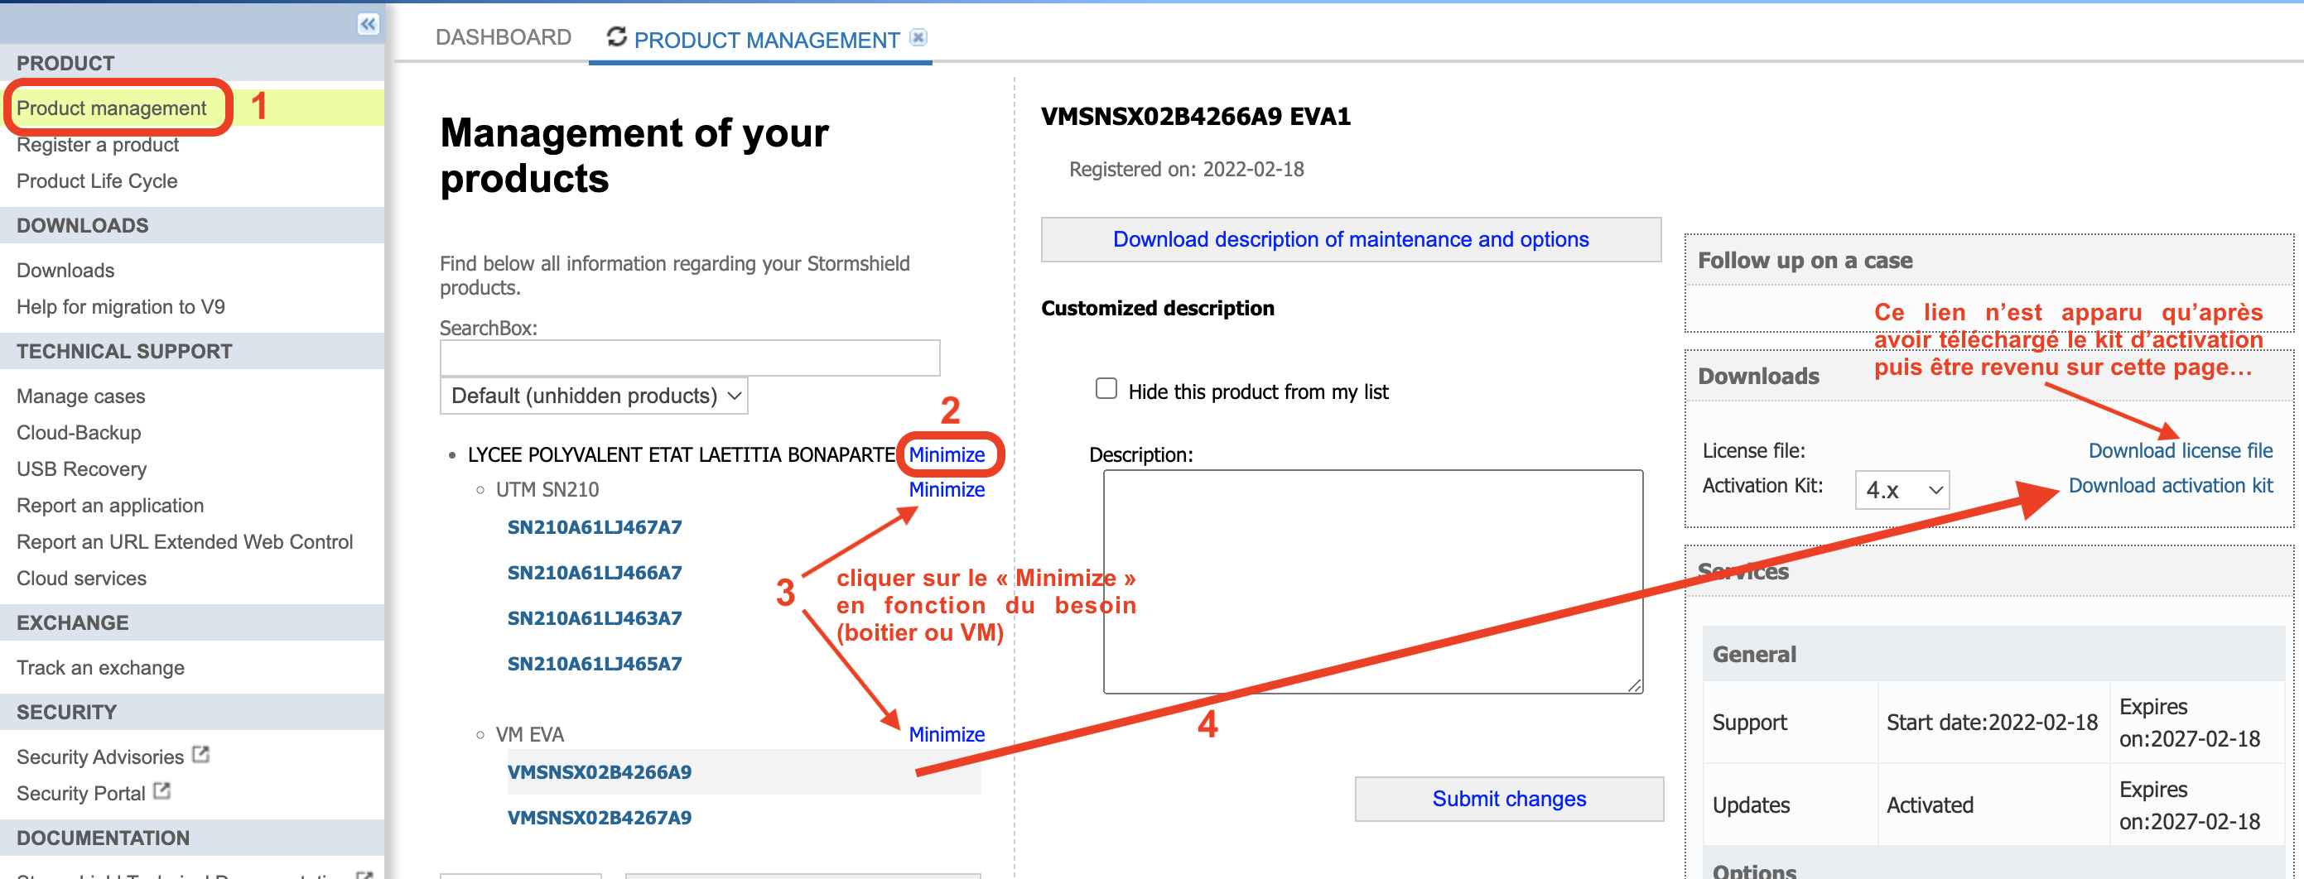Select product VMSNSX02B4267A9 in the list

[x=600, y=817]
